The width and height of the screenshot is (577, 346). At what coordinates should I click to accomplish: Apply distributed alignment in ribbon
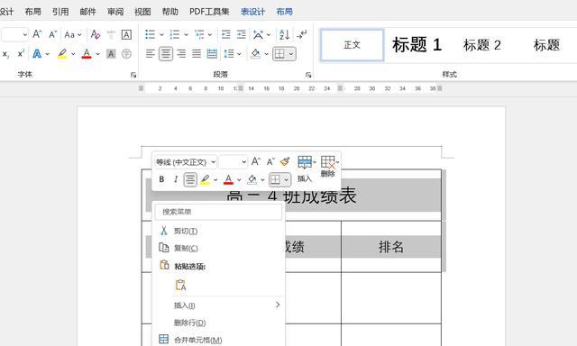(212, 54)
